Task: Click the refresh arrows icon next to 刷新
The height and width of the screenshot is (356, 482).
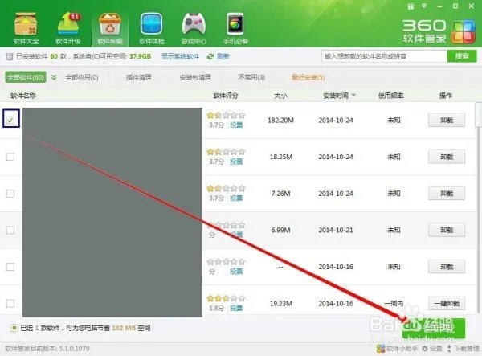Action: tap(210, 56)
